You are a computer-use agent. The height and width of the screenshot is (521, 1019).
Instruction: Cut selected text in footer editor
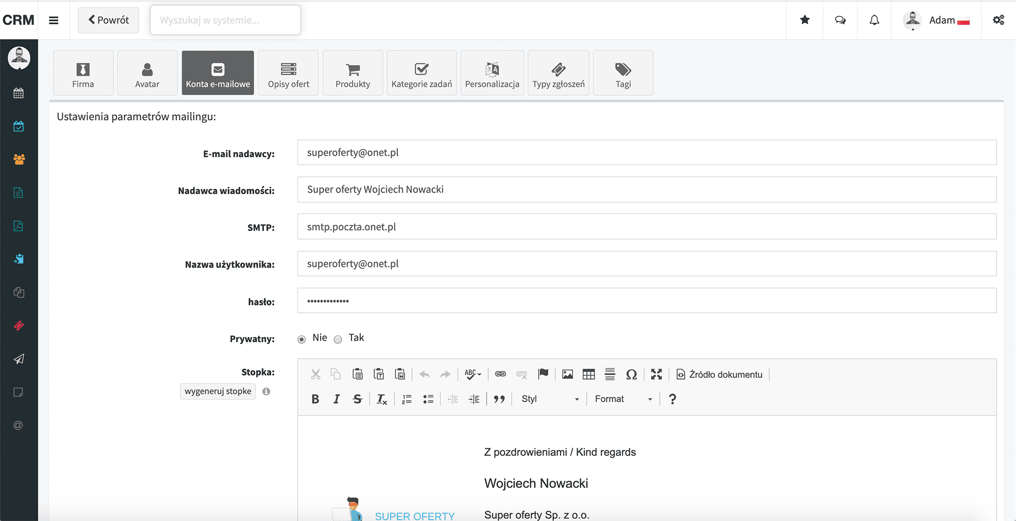[315, 374]
